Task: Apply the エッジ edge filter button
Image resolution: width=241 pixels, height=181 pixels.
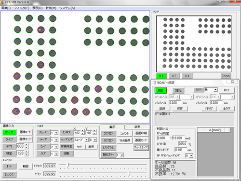Action: pyautogui.click(x=43, y=146)
